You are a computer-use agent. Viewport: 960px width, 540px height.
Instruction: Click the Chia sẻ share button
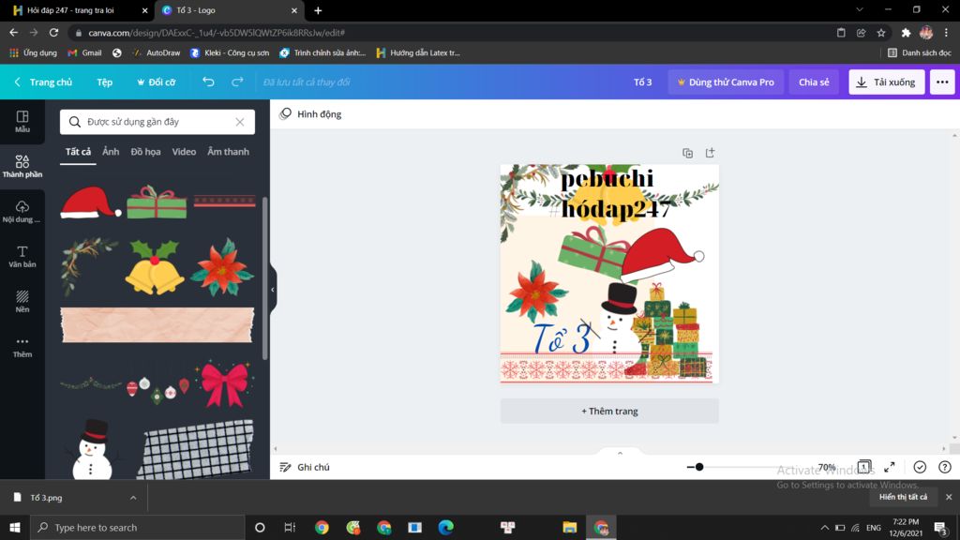[814, 82]
